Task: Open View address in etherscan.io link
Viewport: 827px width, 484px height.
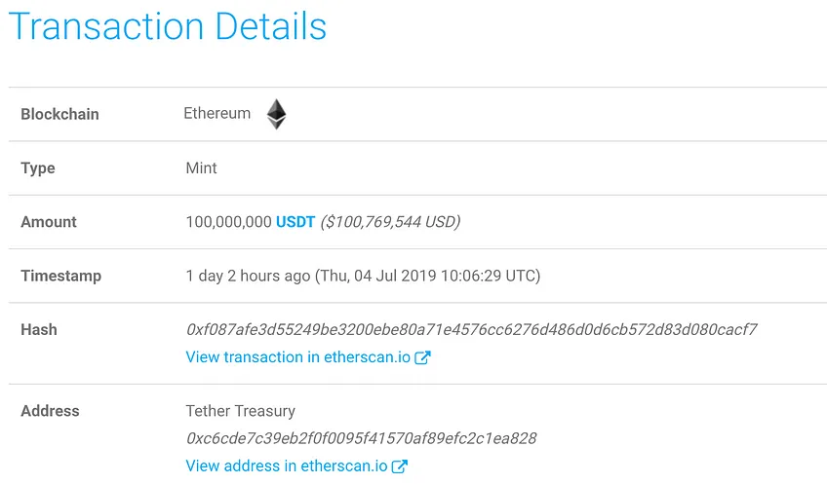Action: click(287, 465)
